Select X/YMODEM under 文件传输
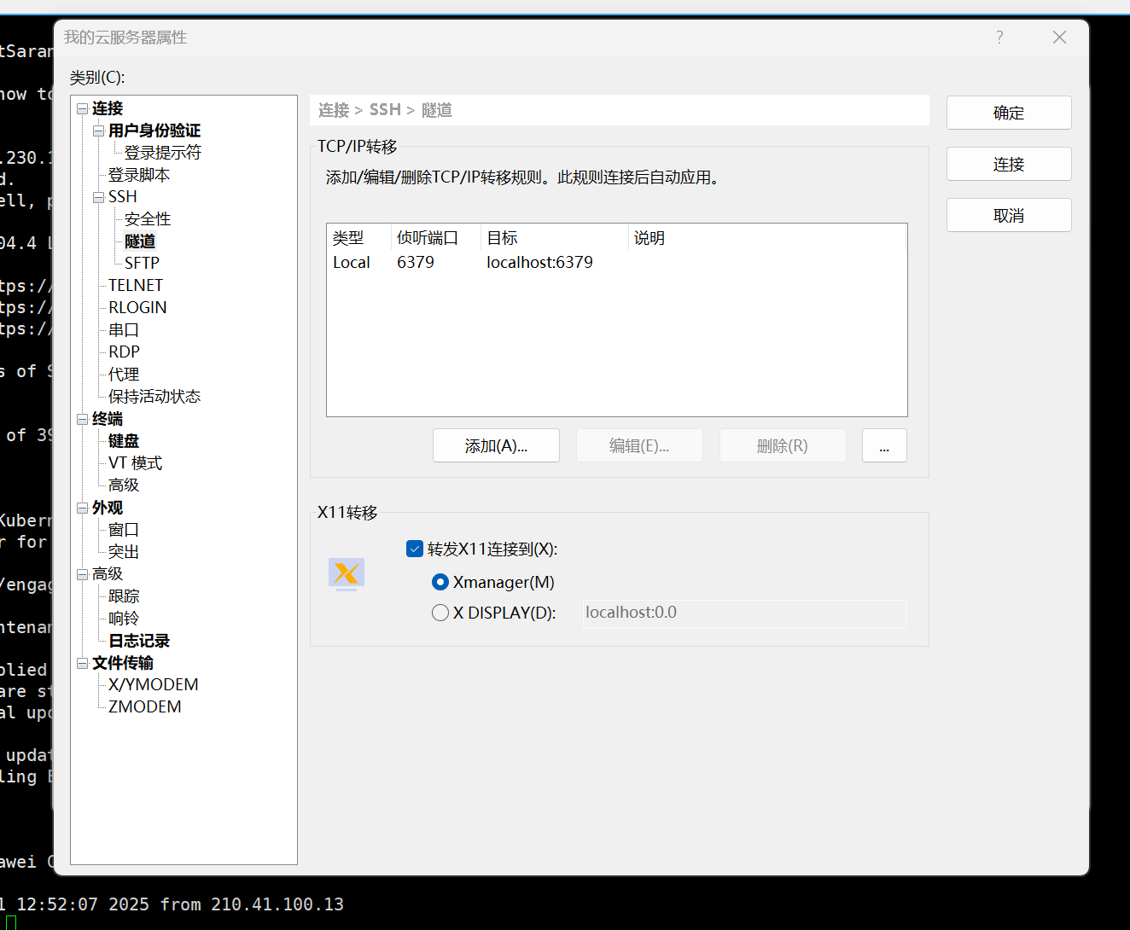1130x930 pixels. pyautogui.click(x=154, y=685)
